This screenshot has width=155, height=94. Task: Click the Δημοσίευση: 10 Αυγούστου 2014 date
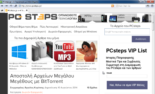coord(61,88)
